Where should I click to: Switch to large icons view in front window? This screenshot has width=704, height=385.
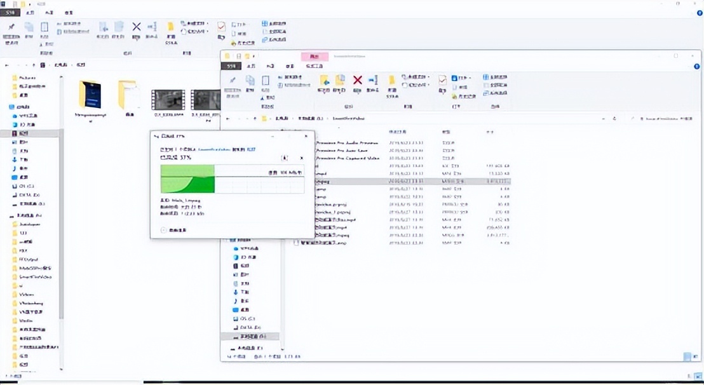pyautogui.click(x=694, y=356)
